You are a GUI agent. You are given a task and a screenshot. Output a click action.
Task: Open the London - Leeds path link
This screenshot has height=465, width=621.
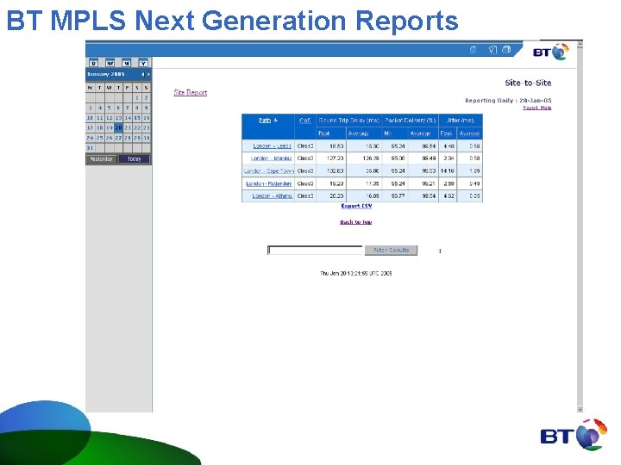coord(272,146)
